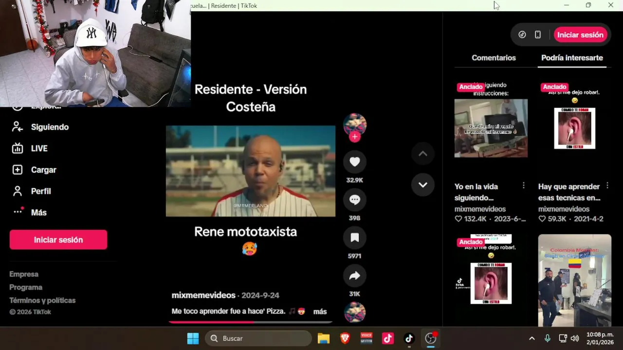Show hidden system tray icons
This screenshot has height=350, width=623.
click(x=531, y=338)
